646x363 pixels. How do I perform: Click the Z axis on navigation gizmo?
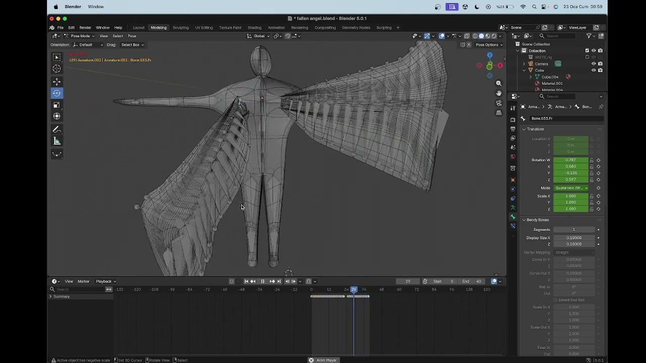point(490,55)
